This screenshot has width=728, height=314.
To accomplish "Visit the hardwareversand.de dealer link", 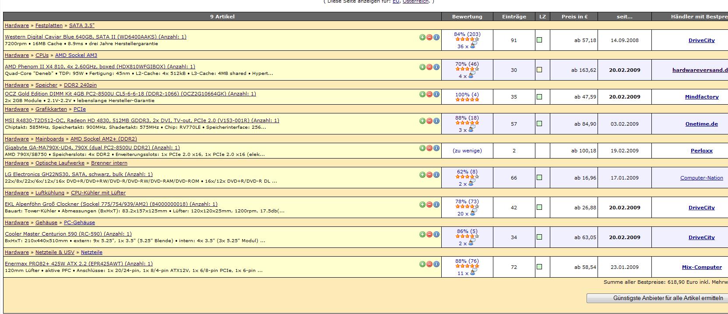I will pos(700,70).
